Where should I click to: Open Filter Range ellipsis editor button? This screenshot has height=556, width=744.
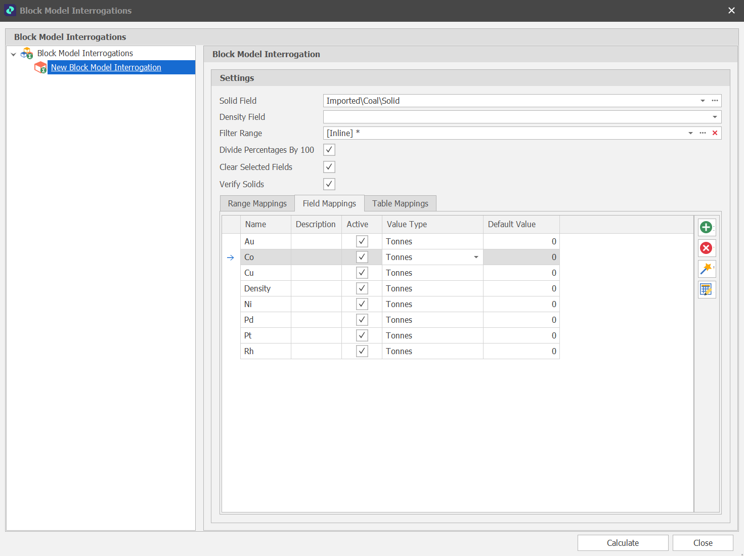pyautogui.click(x=703, y=133)
